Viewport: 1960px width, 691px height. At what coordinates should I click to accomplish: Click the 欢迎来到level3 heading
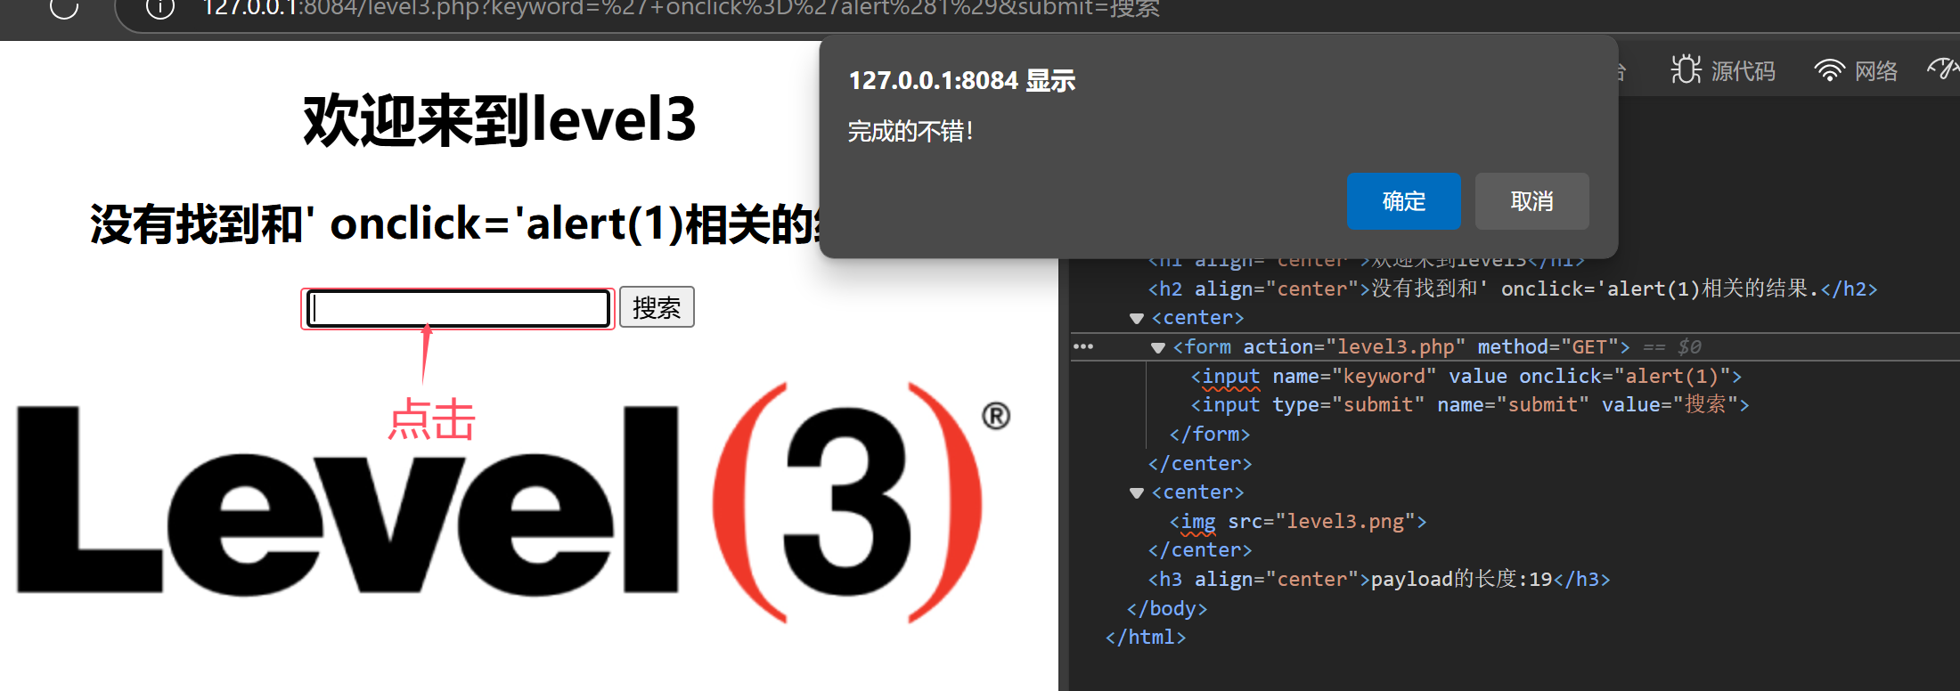[499, 120]
